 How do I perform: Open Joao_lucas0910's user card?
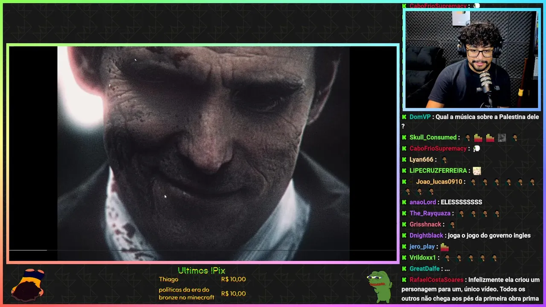tap(439, 182)
